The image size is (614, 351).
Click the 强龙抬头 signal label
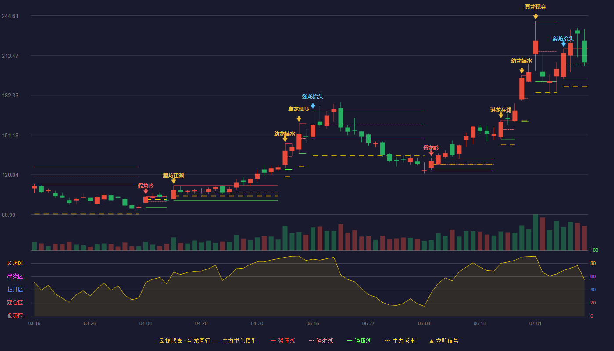(x=313, y=97)
